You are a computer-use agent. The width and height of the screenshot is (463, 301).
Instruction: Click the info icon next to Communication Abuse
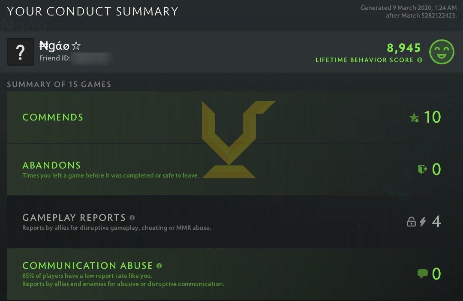click(159, 266)
